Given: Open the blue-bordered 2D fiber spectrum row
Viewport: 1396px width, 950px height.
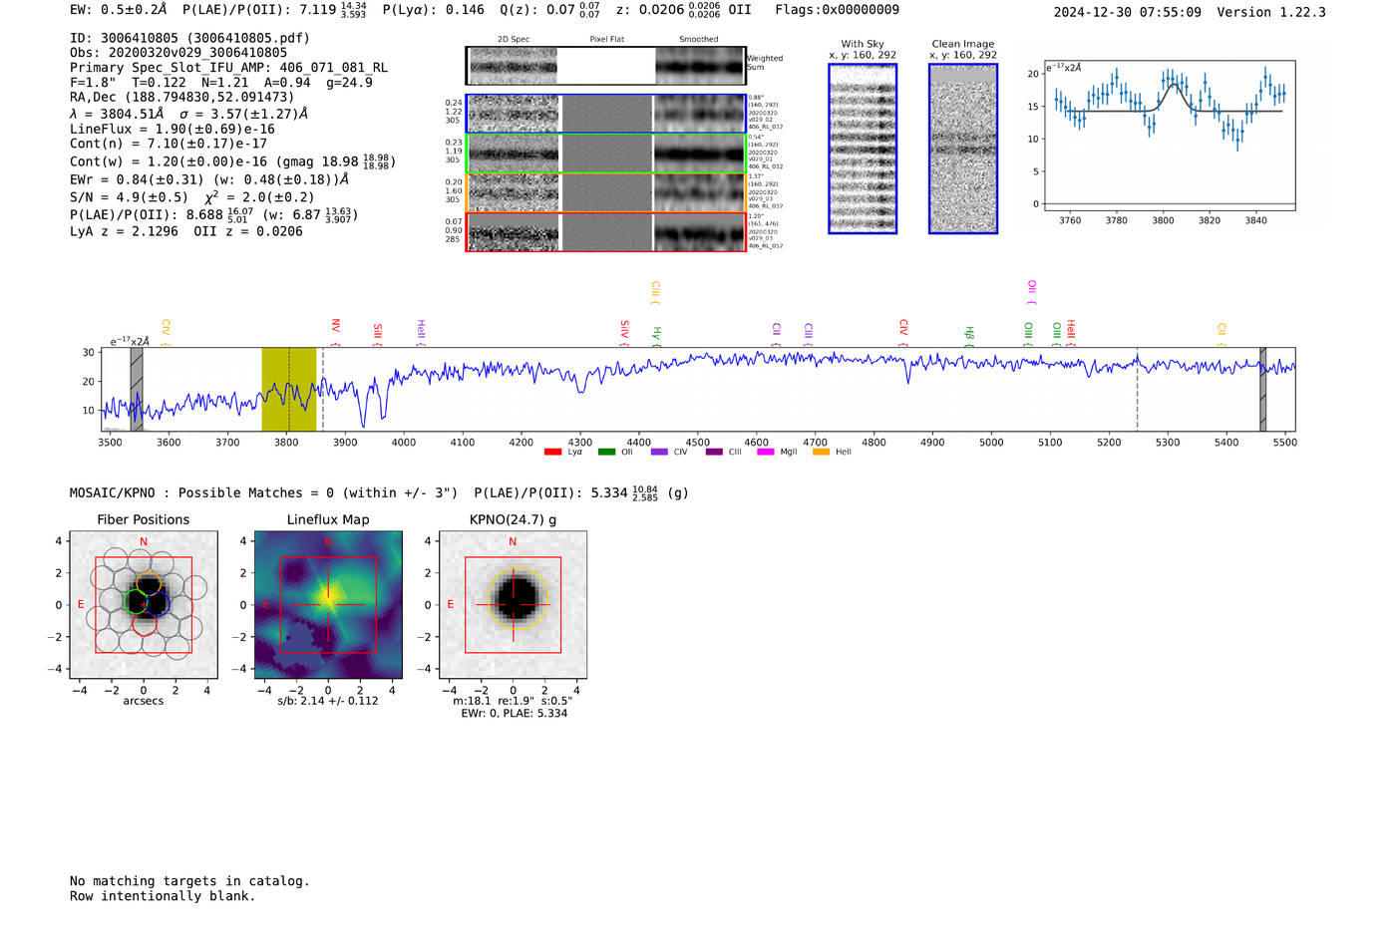Looking at the screenshot, I should click(606, 114).
